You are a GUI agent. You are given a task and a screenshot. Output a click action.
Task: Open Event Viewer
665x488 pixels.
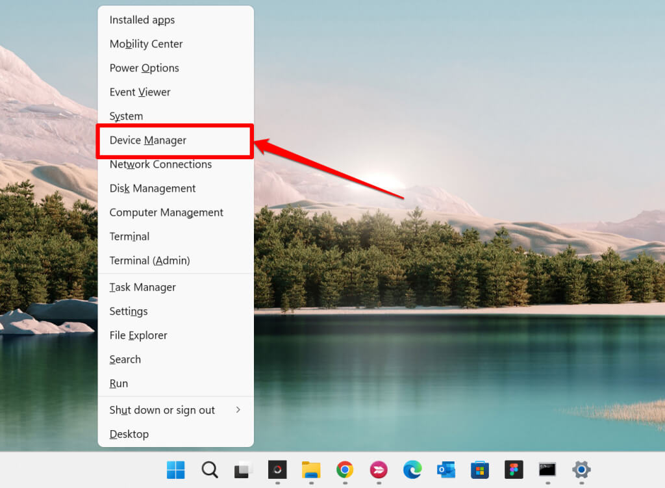175,92
